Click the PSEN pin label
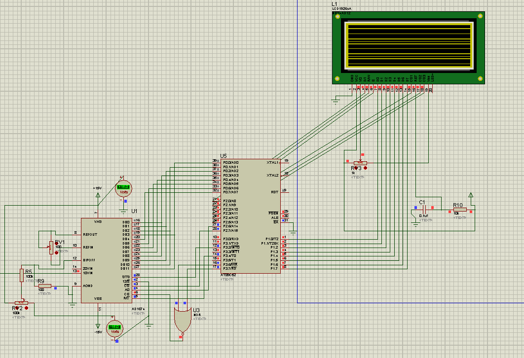524x358 pixels. click(x=273, y=213)
